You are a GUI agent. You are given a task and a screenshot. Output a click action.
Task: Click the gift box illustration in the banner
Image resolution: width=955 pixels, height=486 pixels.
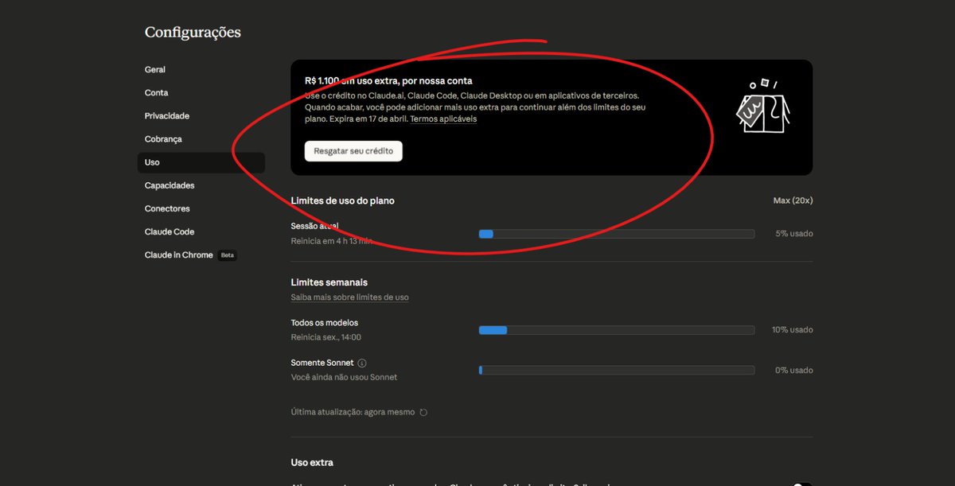point(762,107)
